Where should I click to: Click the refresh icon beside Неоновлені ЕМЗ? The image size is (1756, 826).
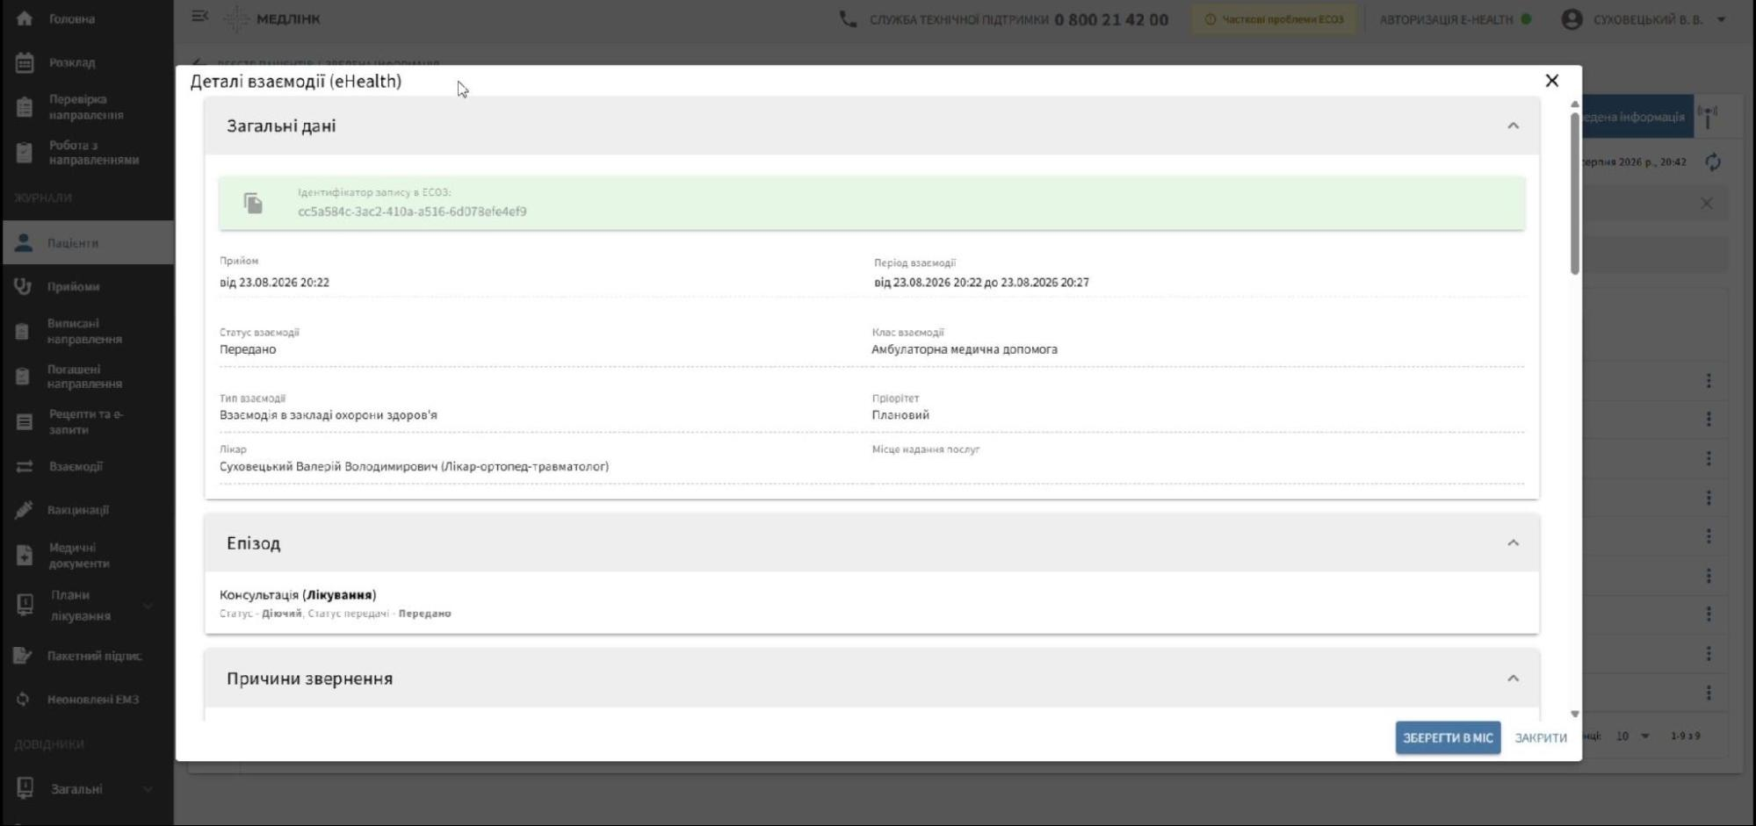pyautogui.click(x=24, y=700)
